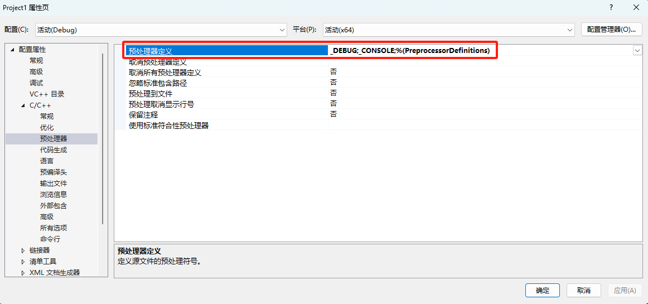Click the empty value cell for 使用标准符合性预处理器
The height and width of the screenshot is (304, 648).
[486, 125]
